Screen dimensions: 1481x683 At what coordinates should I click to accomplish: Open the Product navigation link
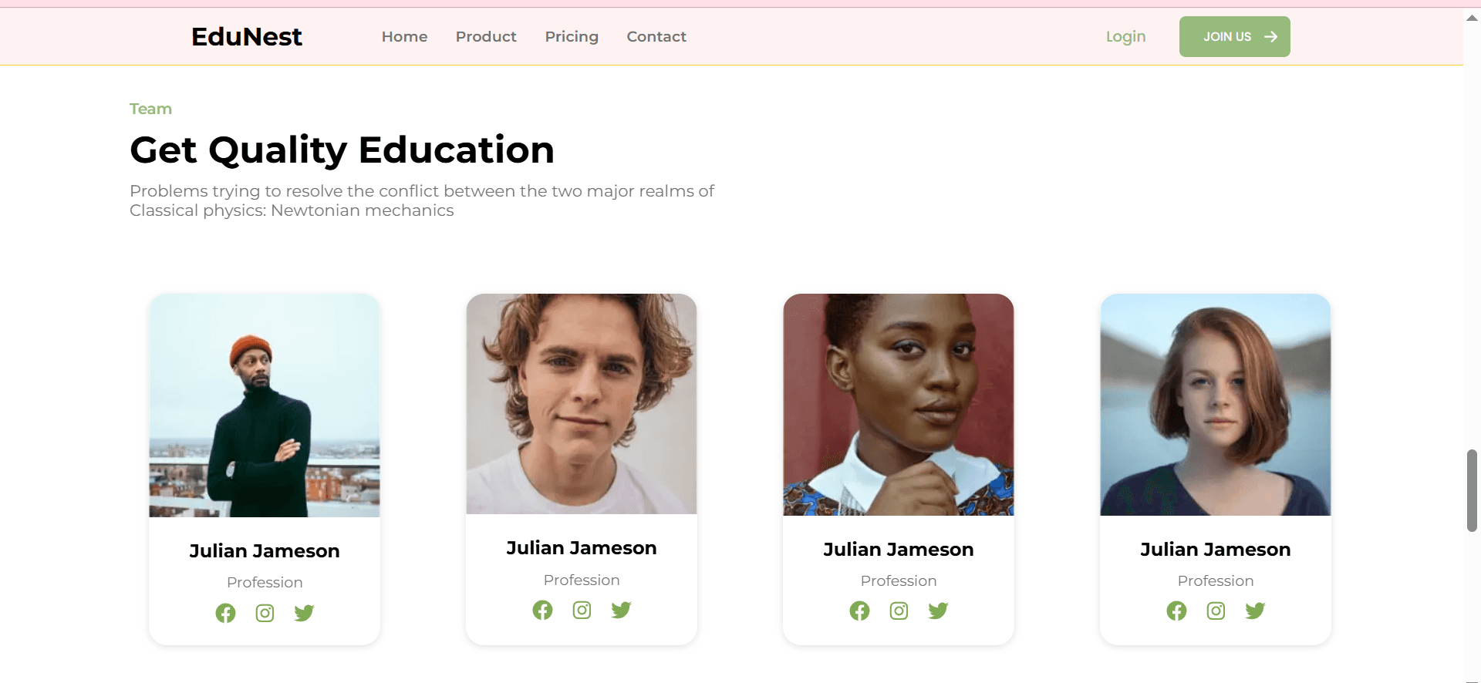(x=486, y=37)
